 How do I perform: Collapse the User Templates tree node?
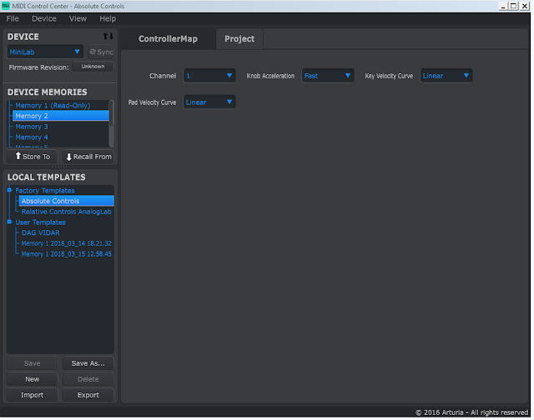9,222
